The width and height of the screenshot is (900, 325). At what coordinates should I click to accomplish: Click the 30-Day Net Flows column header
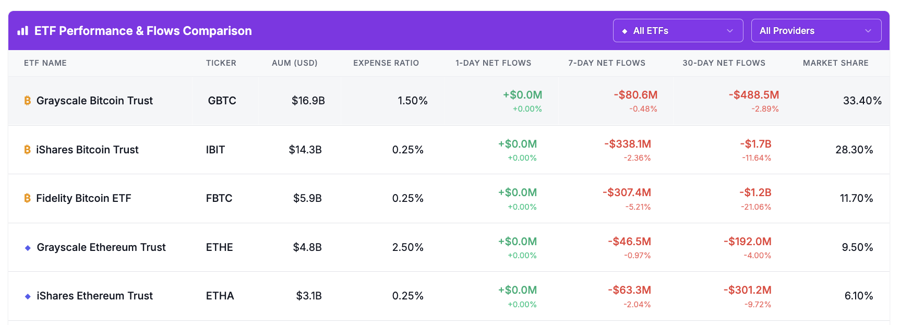[724, 63]
